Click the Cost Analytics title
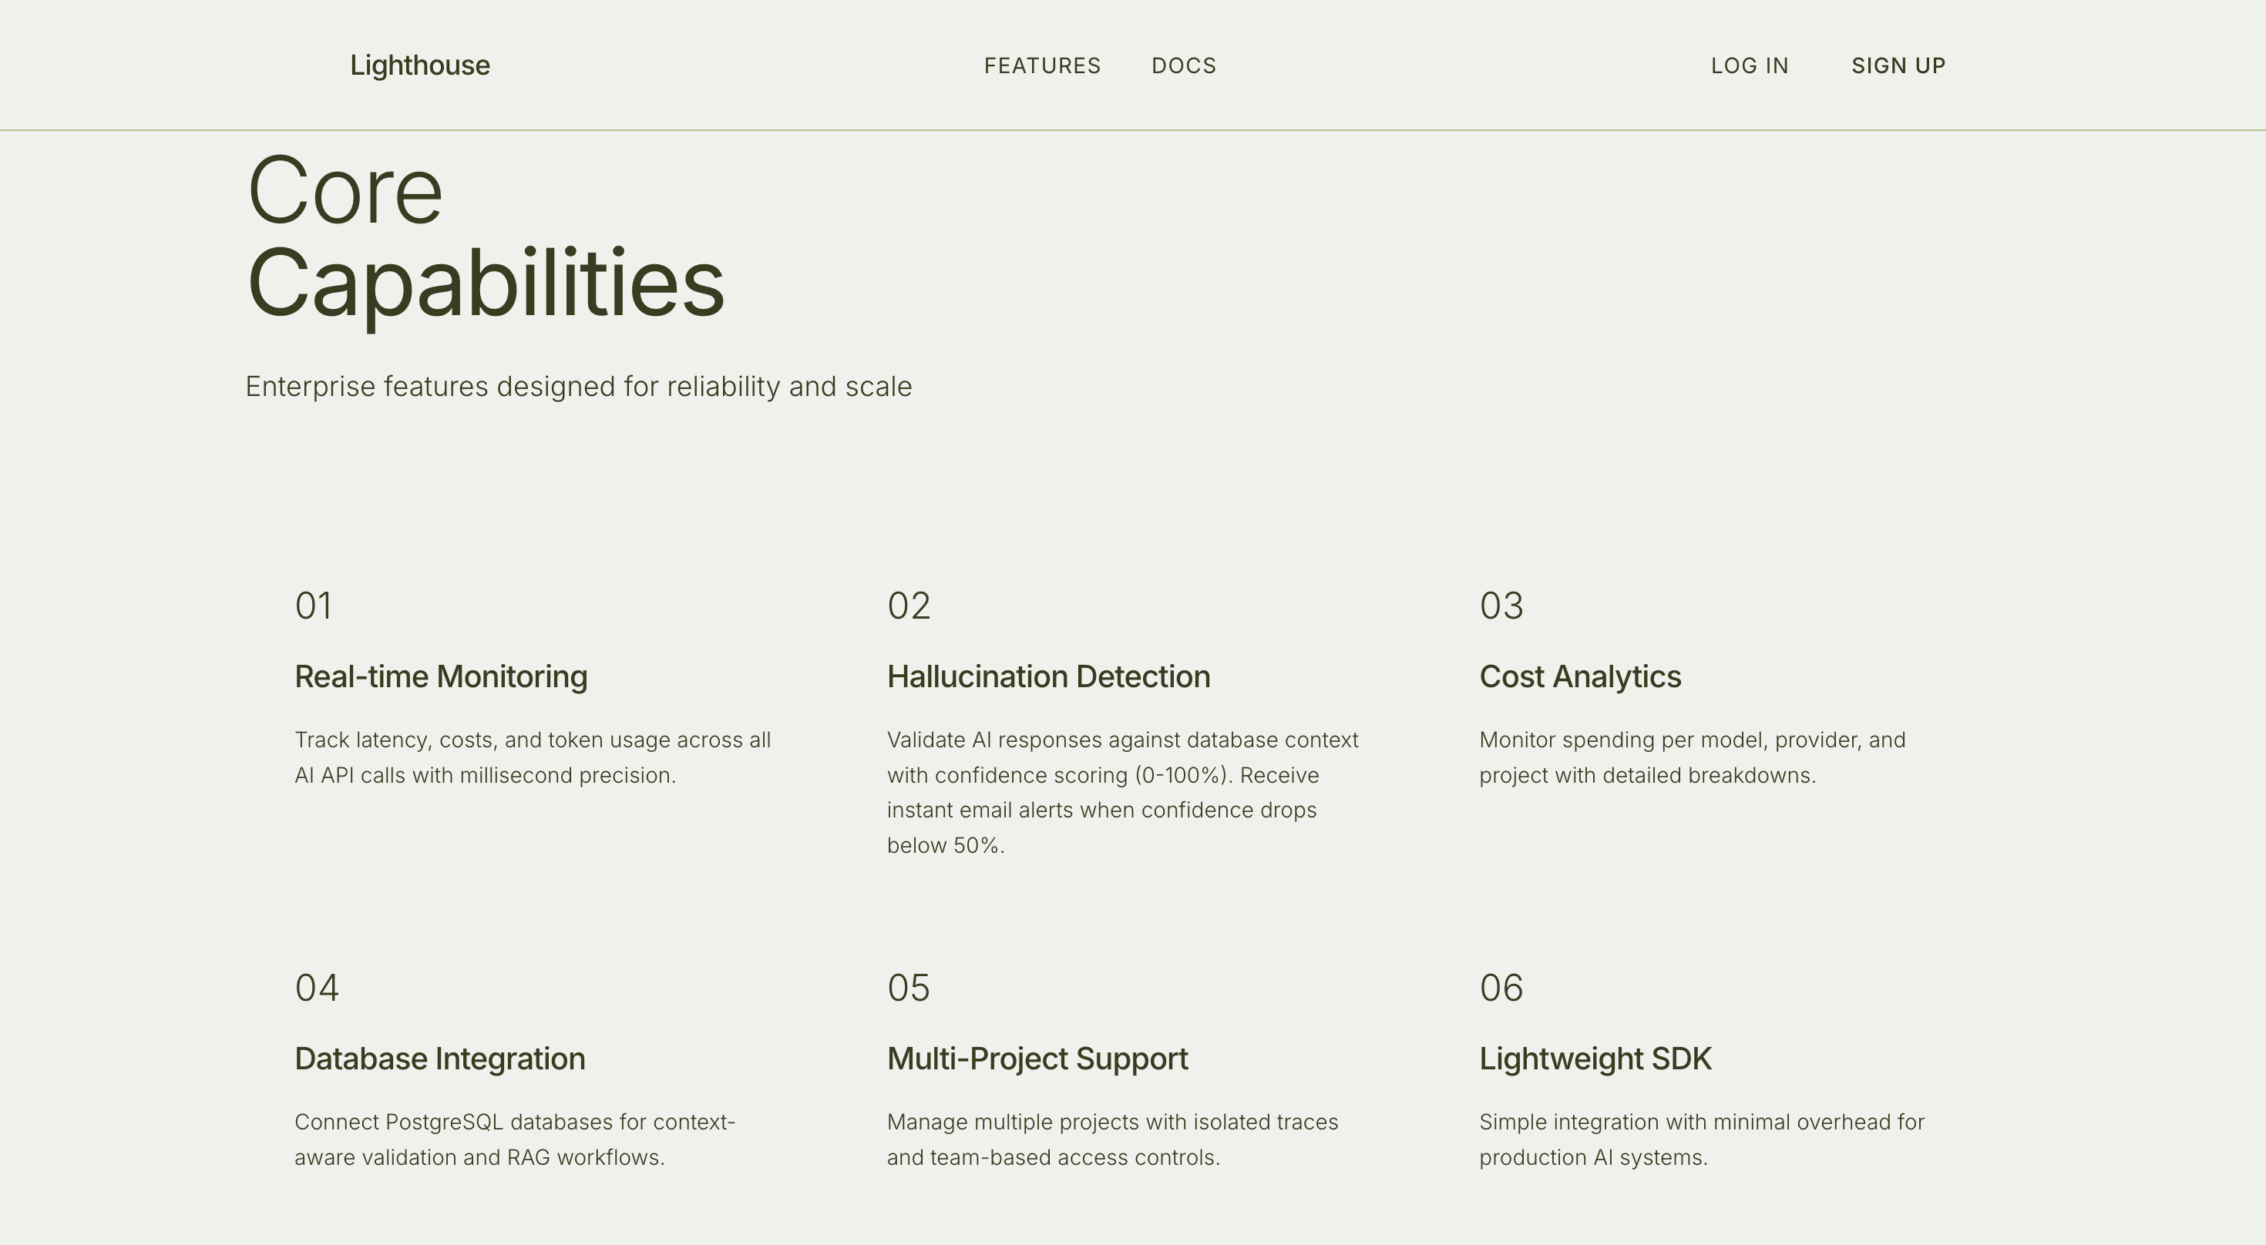 1579,677
